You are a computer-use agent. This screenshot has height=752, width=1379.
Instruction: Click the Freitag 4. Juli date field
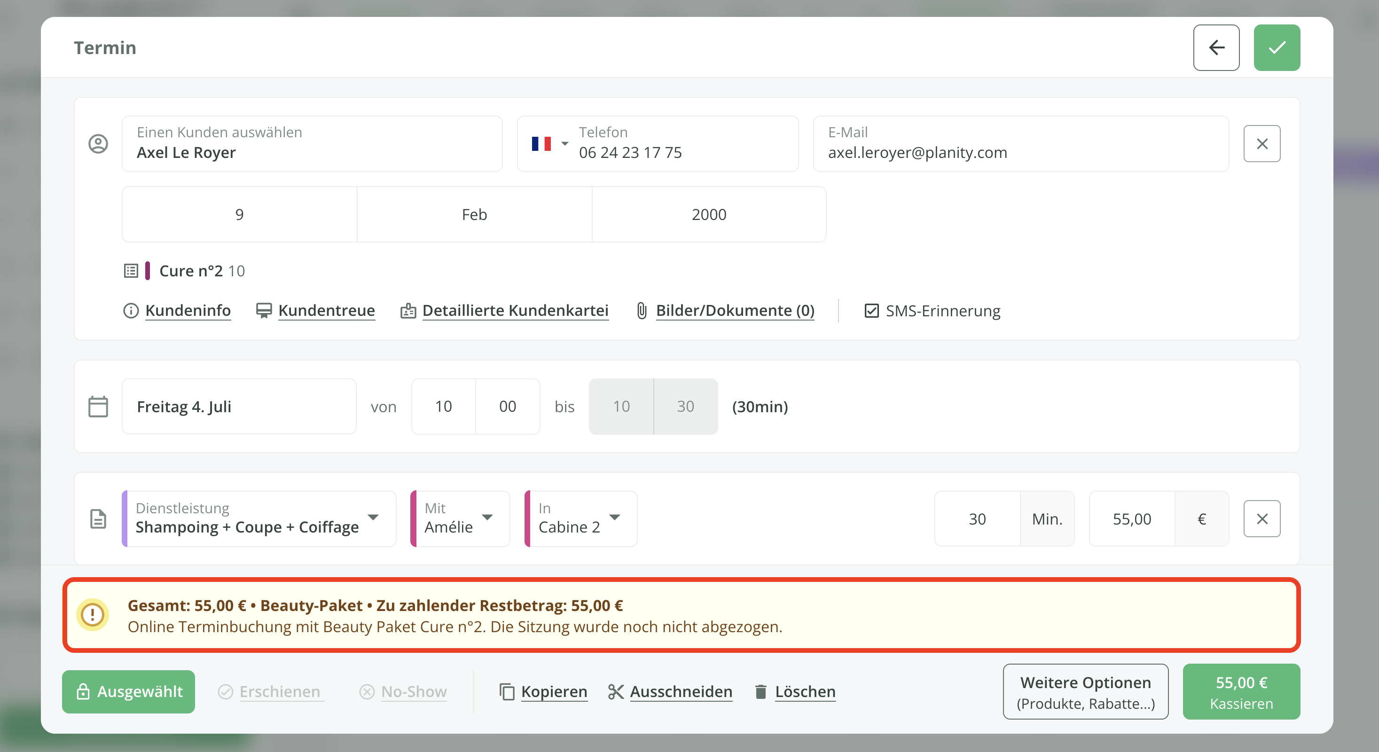point(239,407)
